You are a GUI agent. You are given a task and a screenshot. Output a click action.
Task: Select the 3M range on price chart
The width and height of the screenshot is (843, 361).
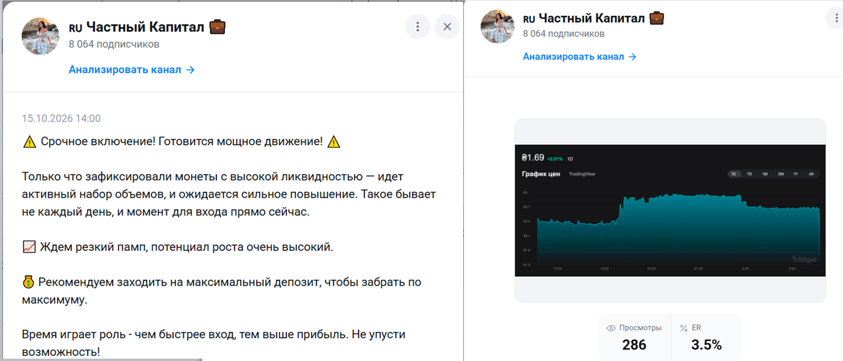(781, 174)
